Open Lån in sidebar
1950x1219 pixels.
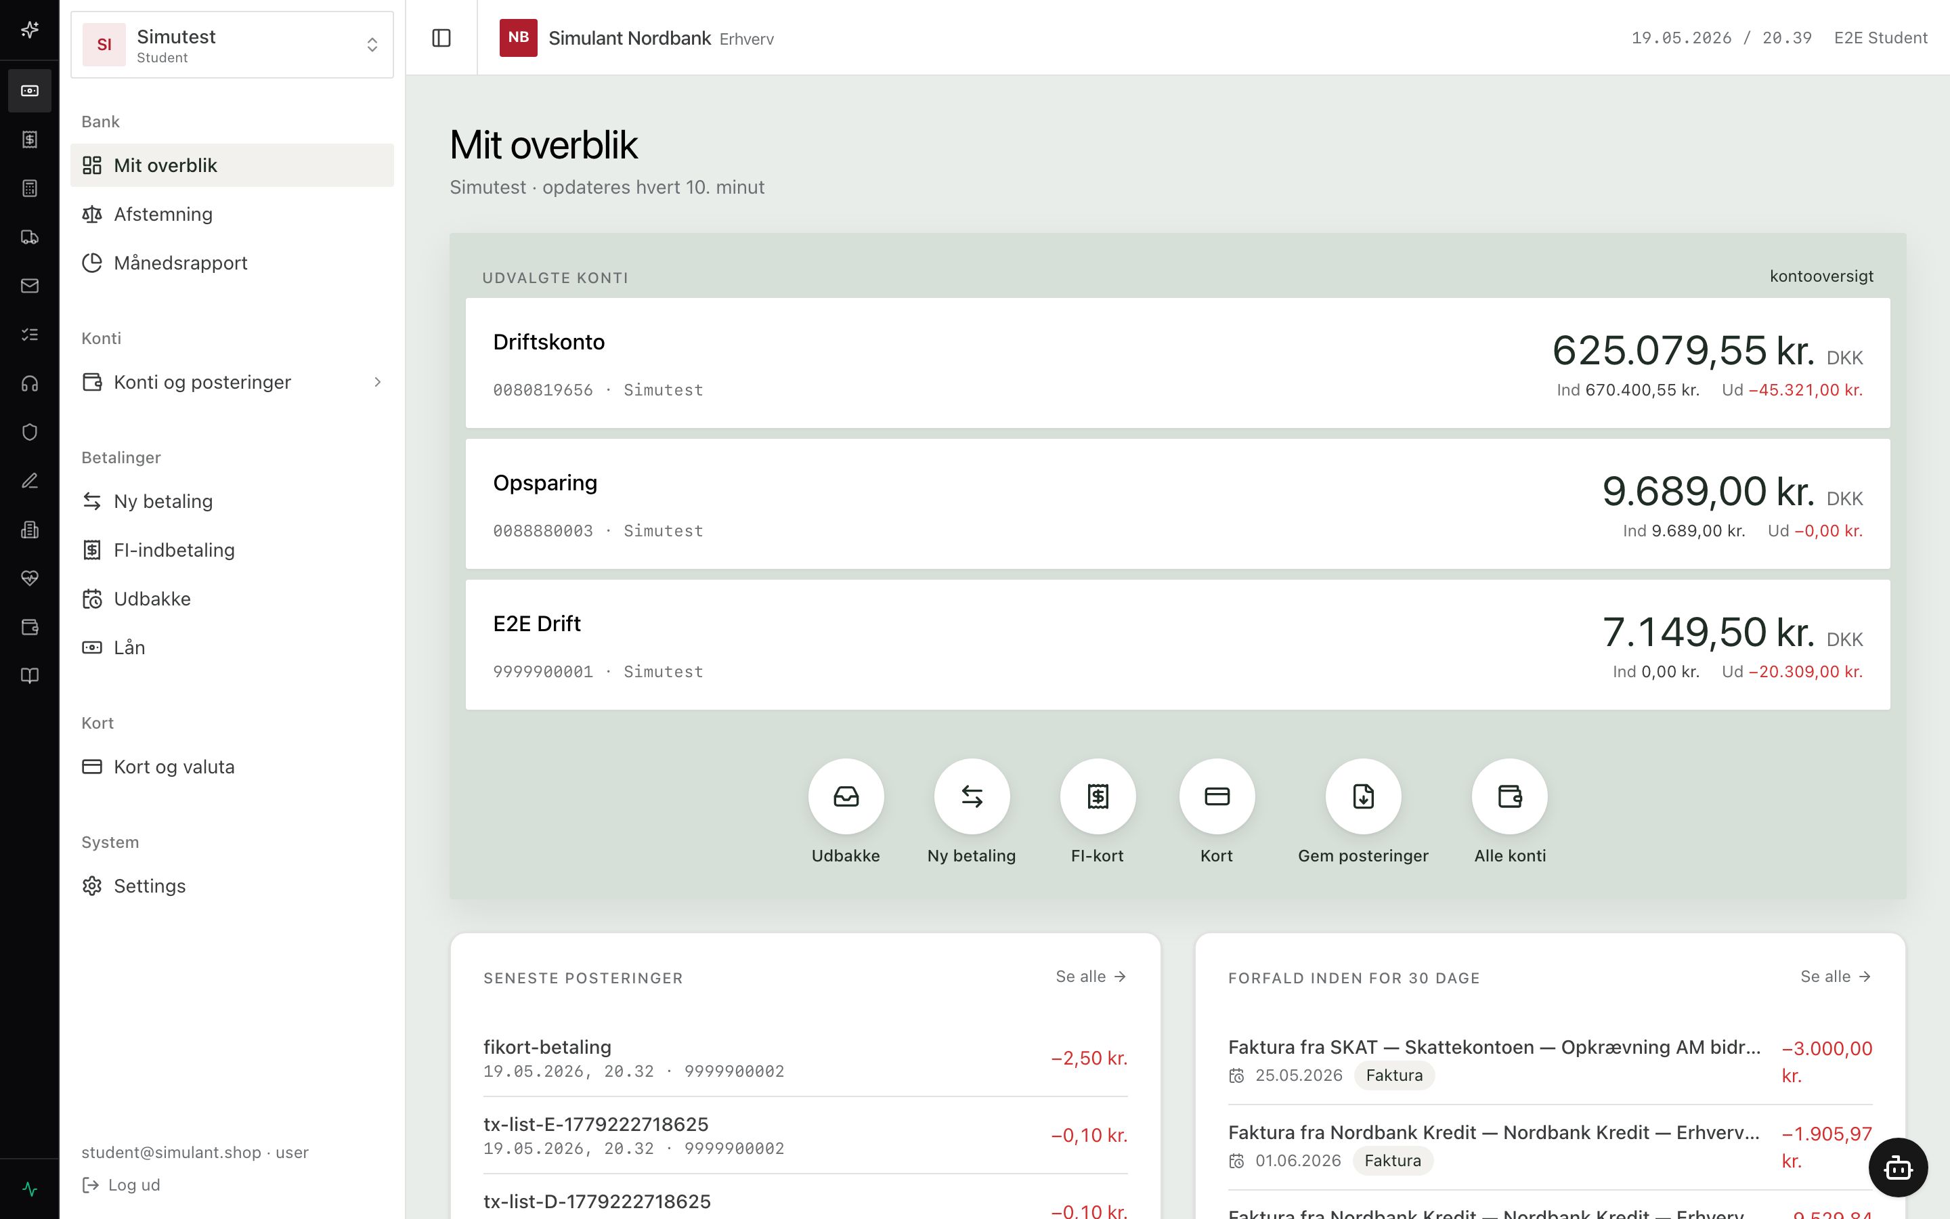point(232,647)
